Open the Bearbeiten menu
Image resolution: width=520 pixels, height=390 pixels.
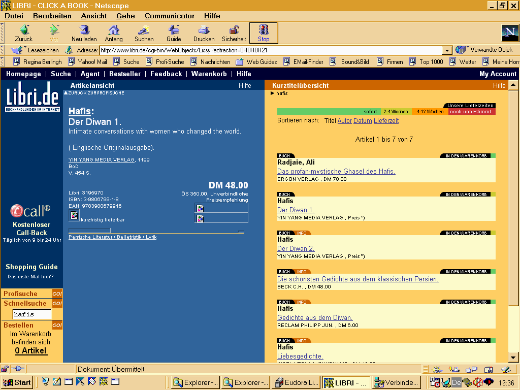coord(52,16)
